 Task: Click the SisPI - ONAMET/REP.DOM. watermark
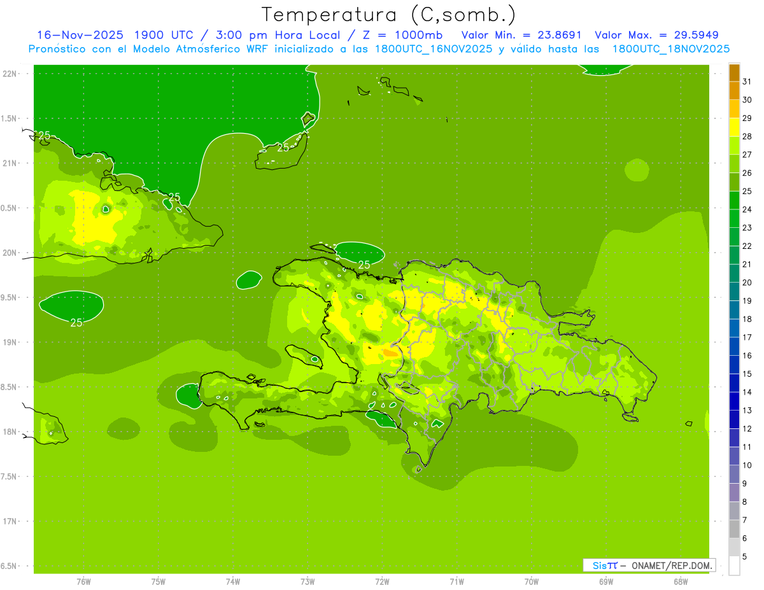coord(652,565)
